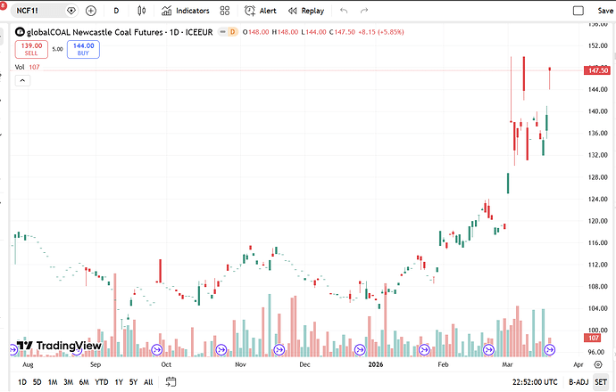This screenshot has height=392, width=616.
Task: Redo the last chart action
Action: pyautogui.click(x=364, y=11)
